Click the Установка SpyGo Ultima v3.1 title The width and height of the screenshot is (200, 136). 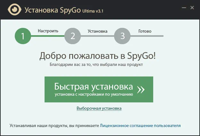tap(64, 10)
